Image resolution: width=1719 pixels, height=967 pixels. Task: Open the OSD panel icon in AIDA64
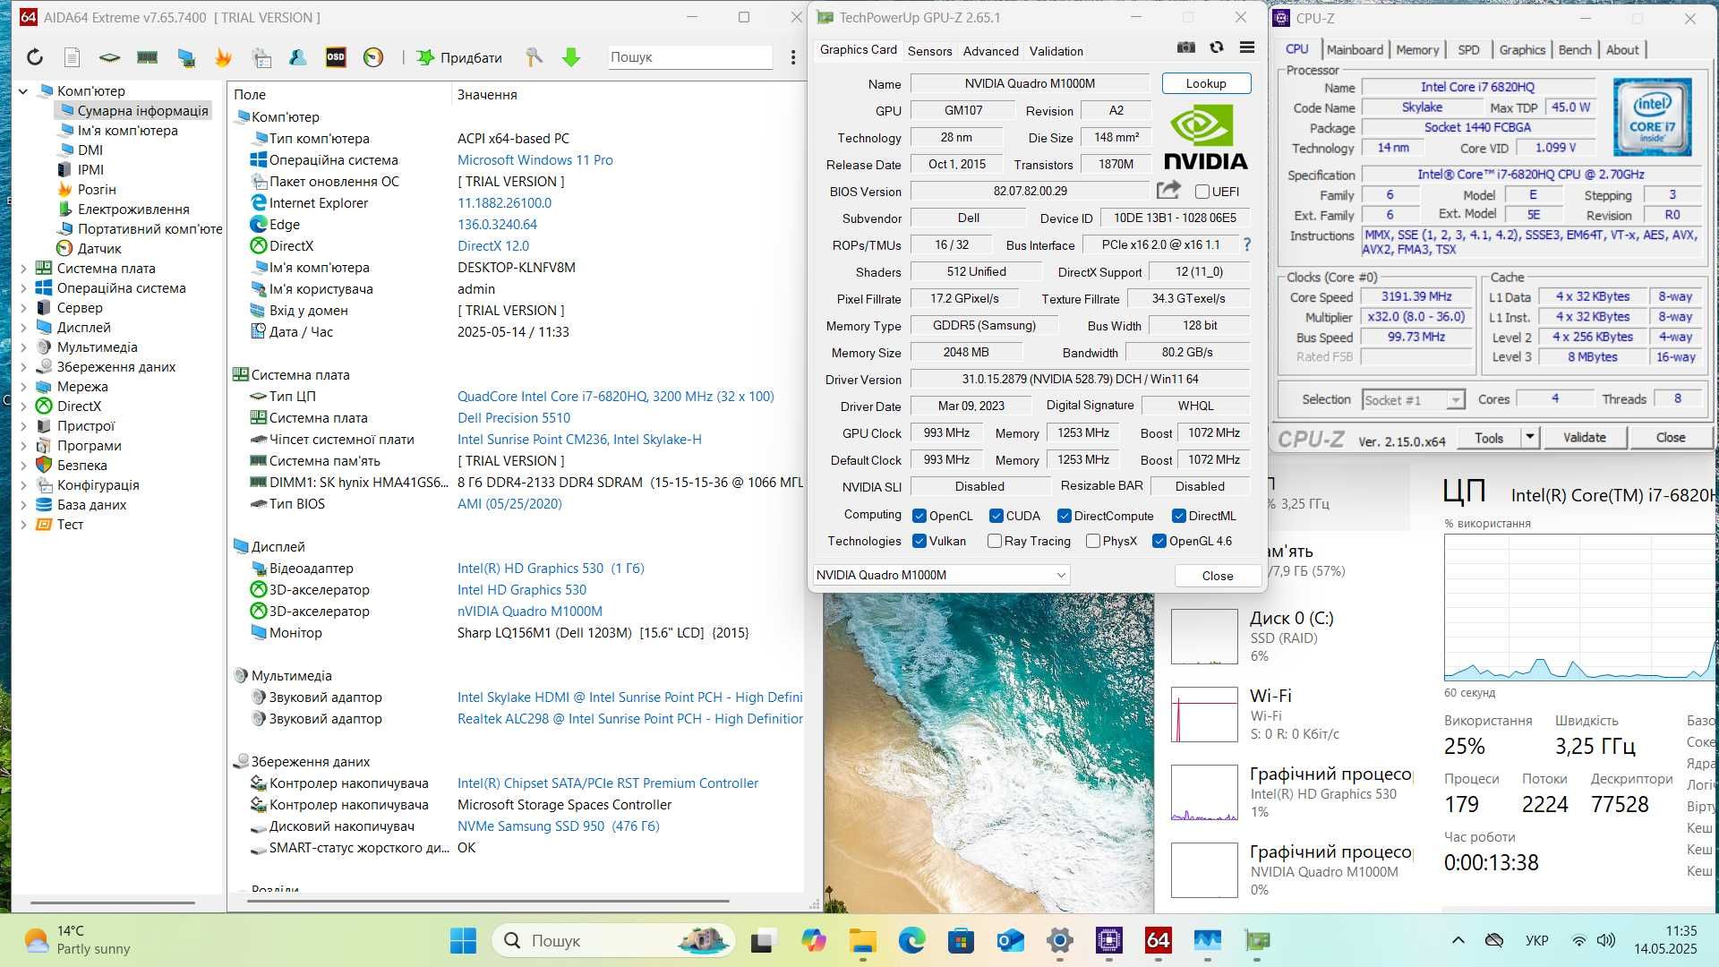click(336, 57)
